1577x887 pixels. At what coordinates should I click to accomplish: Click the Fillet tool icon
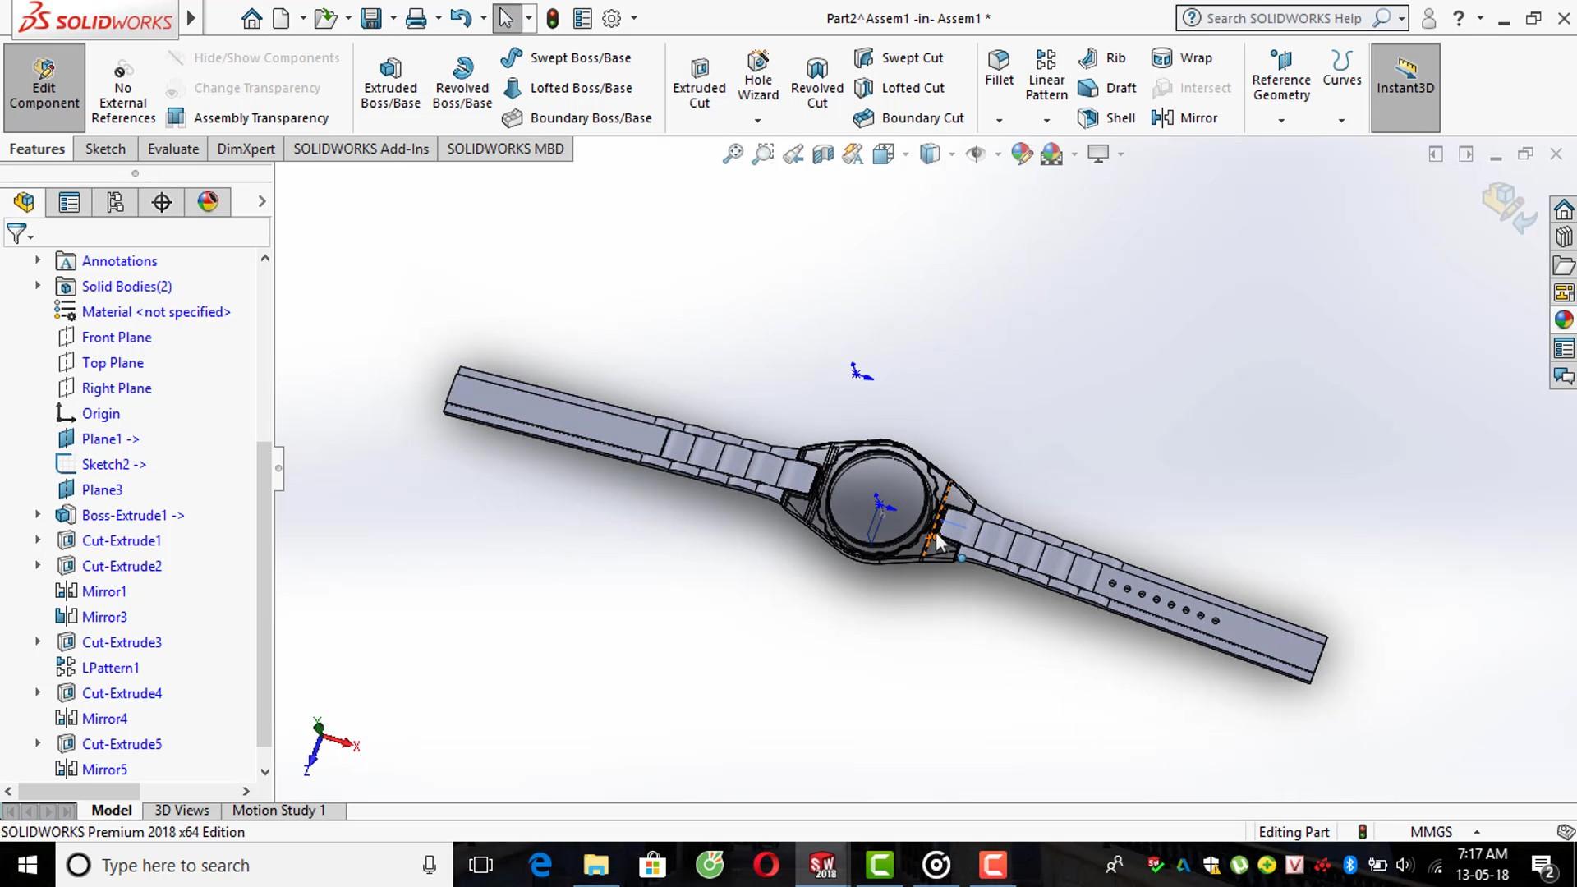[999, 61]
